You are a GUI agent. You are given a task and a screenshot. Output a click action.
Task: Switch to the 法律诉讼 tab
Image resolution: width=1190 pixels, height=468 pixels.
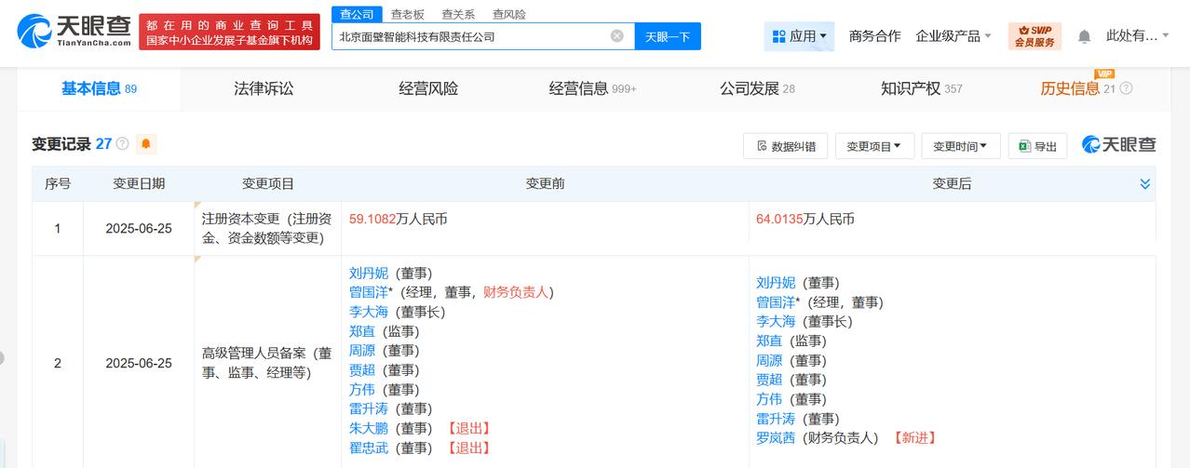click(x=264, y=88)
